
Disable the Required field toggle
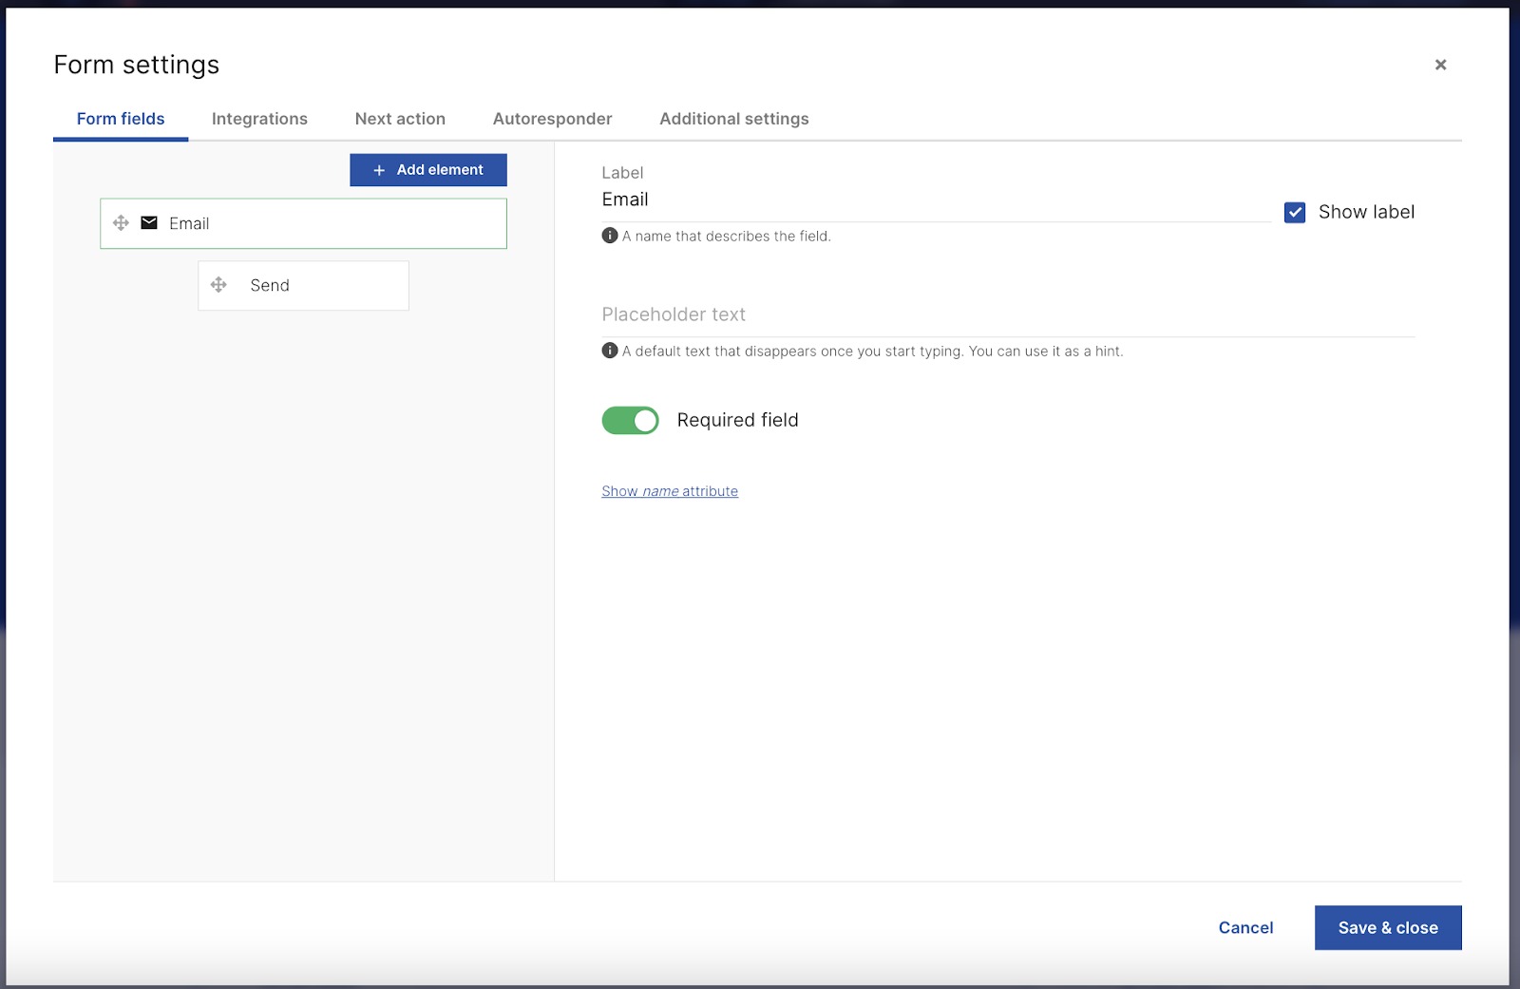pyautogui.click(x=630, y=419)
